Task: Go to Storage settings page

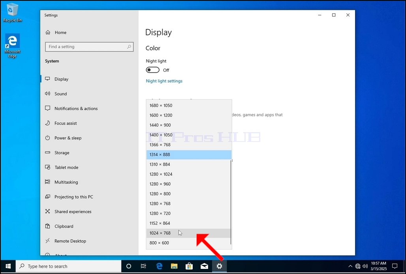Action: pos(89,153)
